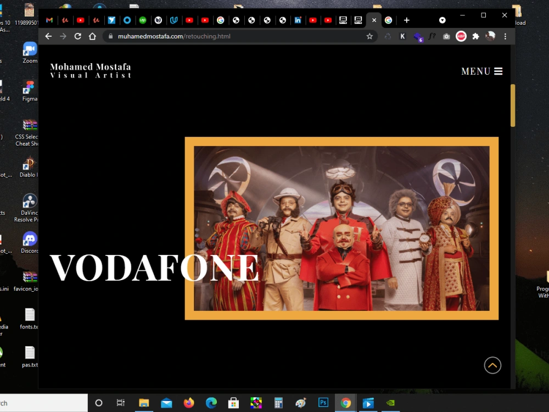Screen dimensions: 549x412
Task: Click the scroll-to-top arrow button
Action: (x=492, y=365)
